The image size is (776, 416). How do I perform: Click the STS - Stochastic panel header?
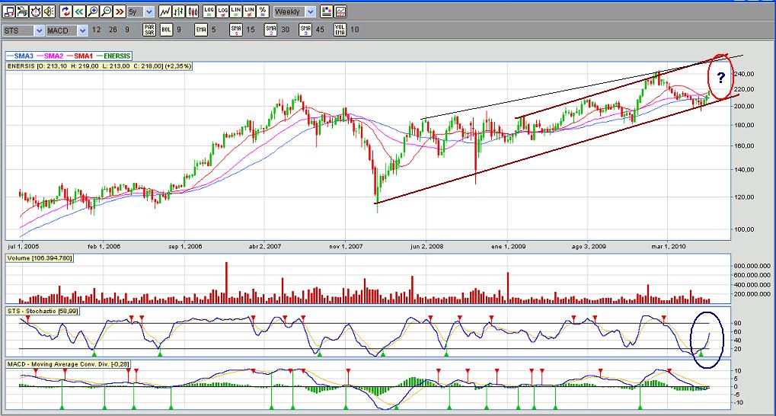(x=42, y=311)
